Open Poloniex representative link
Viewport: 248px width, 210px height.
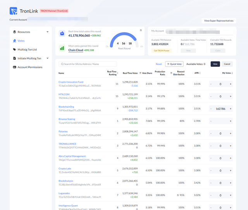click(63, 131)
